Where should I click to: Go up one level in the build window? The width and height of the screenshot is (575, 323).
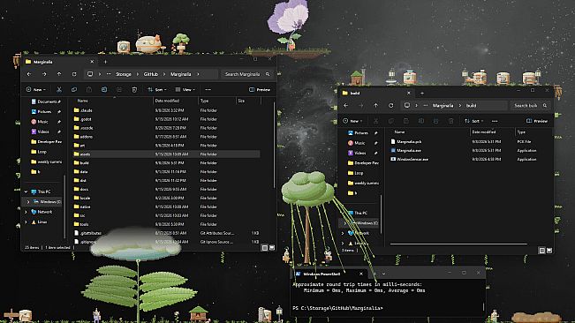click(376, 106)
